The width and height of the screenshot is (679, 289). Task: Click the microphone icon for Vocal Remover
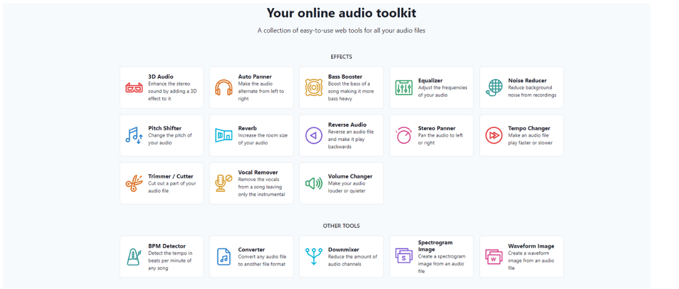pos(224,183)
